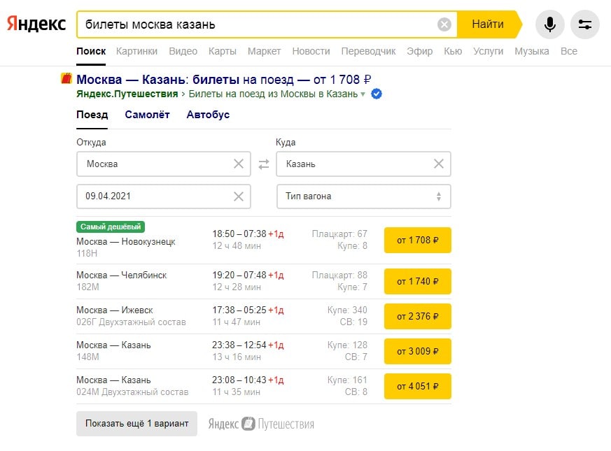This screenshot has width=611, height=451.
Task: Click train Москва — Челябинск route
Action: coord(122,275)
